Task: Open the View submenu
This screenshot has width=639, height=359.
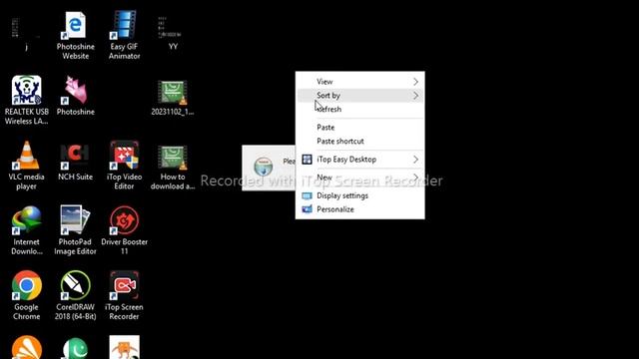Action: tap(360, 82)
